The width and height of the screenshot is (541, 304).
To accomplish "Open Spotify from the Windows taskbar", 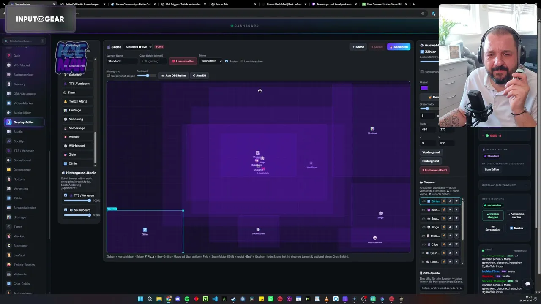I will point(187,299).
